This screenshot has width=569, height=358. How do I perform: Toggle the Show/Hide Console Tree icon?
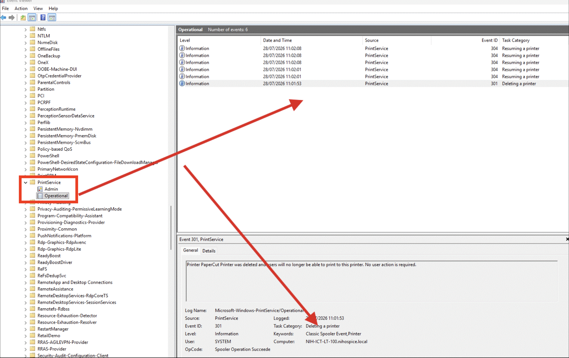coord(32,18)
